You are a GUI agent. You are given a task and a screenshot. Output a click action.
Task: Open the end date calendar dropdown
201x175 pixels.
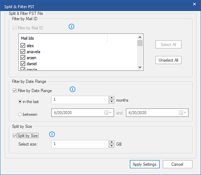pos(182,113)
